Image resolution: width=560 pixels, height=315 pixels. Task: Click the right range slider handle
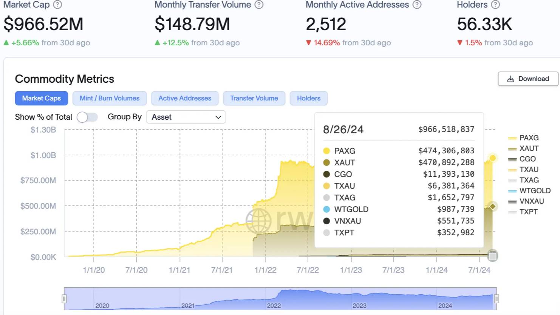pos(496,299)
